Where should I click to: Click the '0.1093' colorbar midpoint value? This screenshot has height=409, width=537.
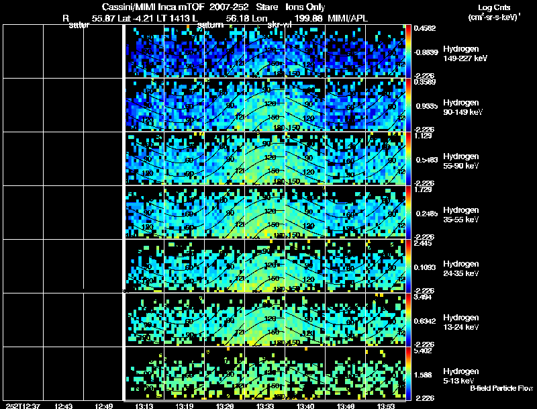tap(425, 267)
